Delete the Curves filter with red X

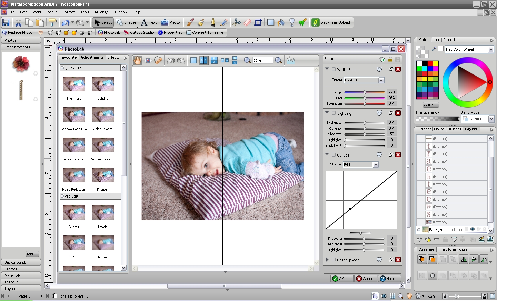(x=398, y=155)
